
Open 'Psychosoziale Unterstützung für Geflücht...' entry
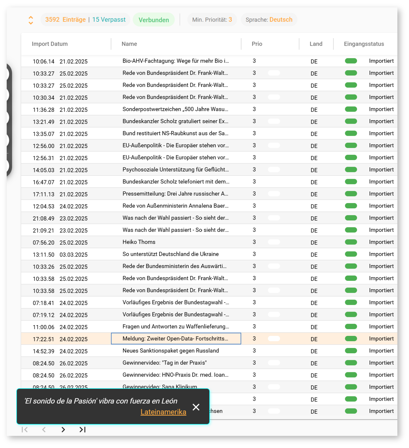(176, 169)
